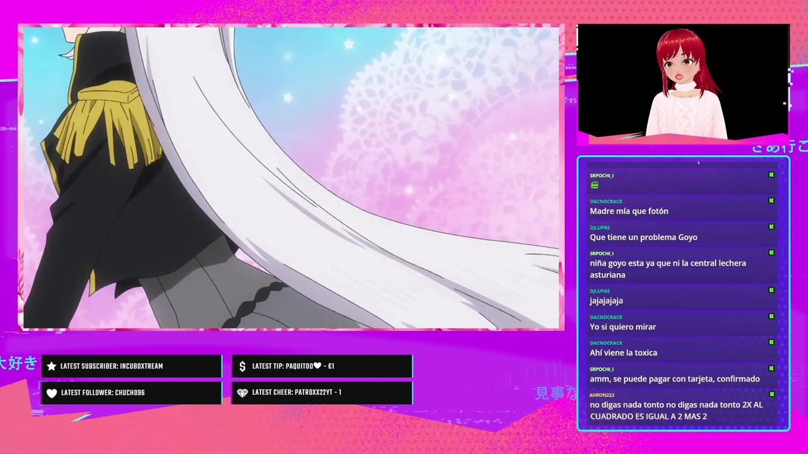The height and width of the screenshot is (454, 808).
Task: Click green badge on 'Yo si quiero mirar' row
Action: point(771,316)
